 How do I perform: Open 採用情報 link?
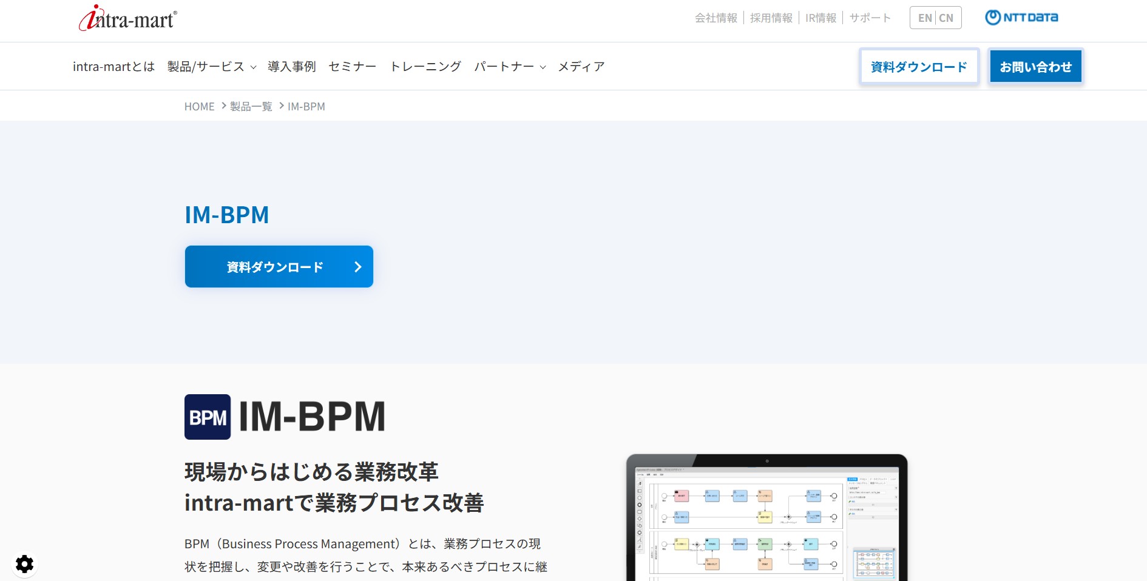pos(771,18)
